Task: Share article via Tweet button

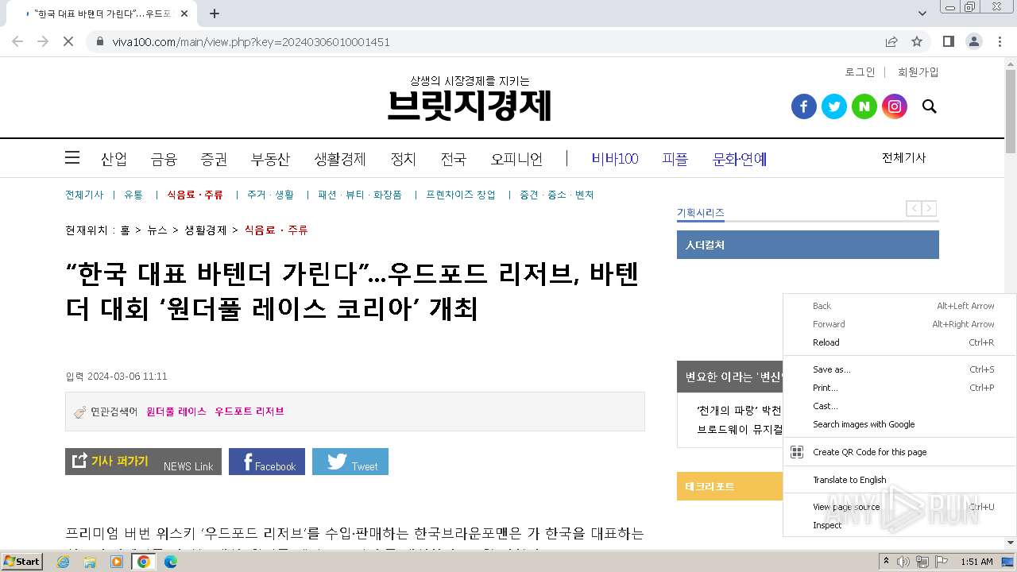Action: point(350,462)
